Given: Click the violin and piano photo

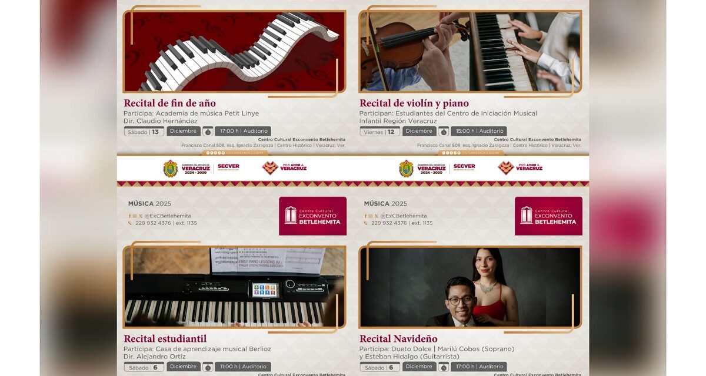Looking at the screenshot, I should (470, 51).
